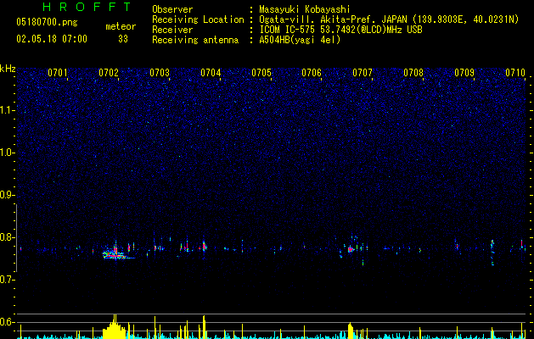Click the Observer label

(x=172, y=9)
